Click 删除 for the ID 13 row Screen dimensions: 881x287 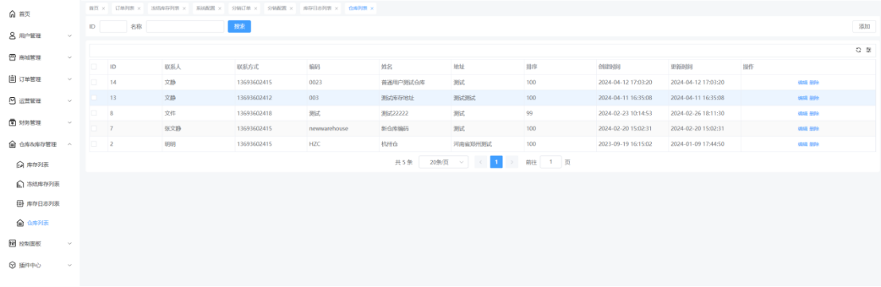pyautogui.click(x=814, y=98)
